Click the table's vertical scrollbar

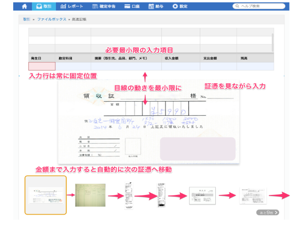[273, 42]
